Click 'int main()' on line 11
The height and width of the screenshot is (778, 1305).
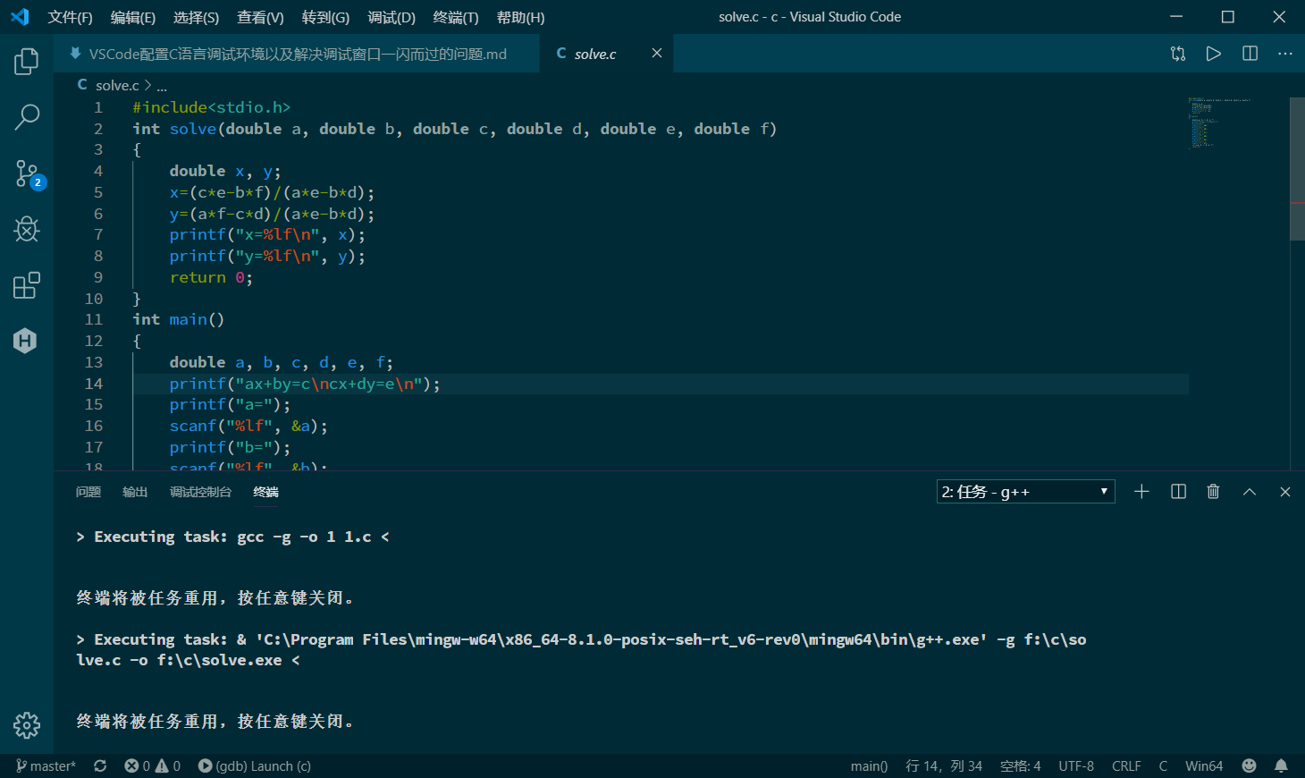(x=179, y=319)
